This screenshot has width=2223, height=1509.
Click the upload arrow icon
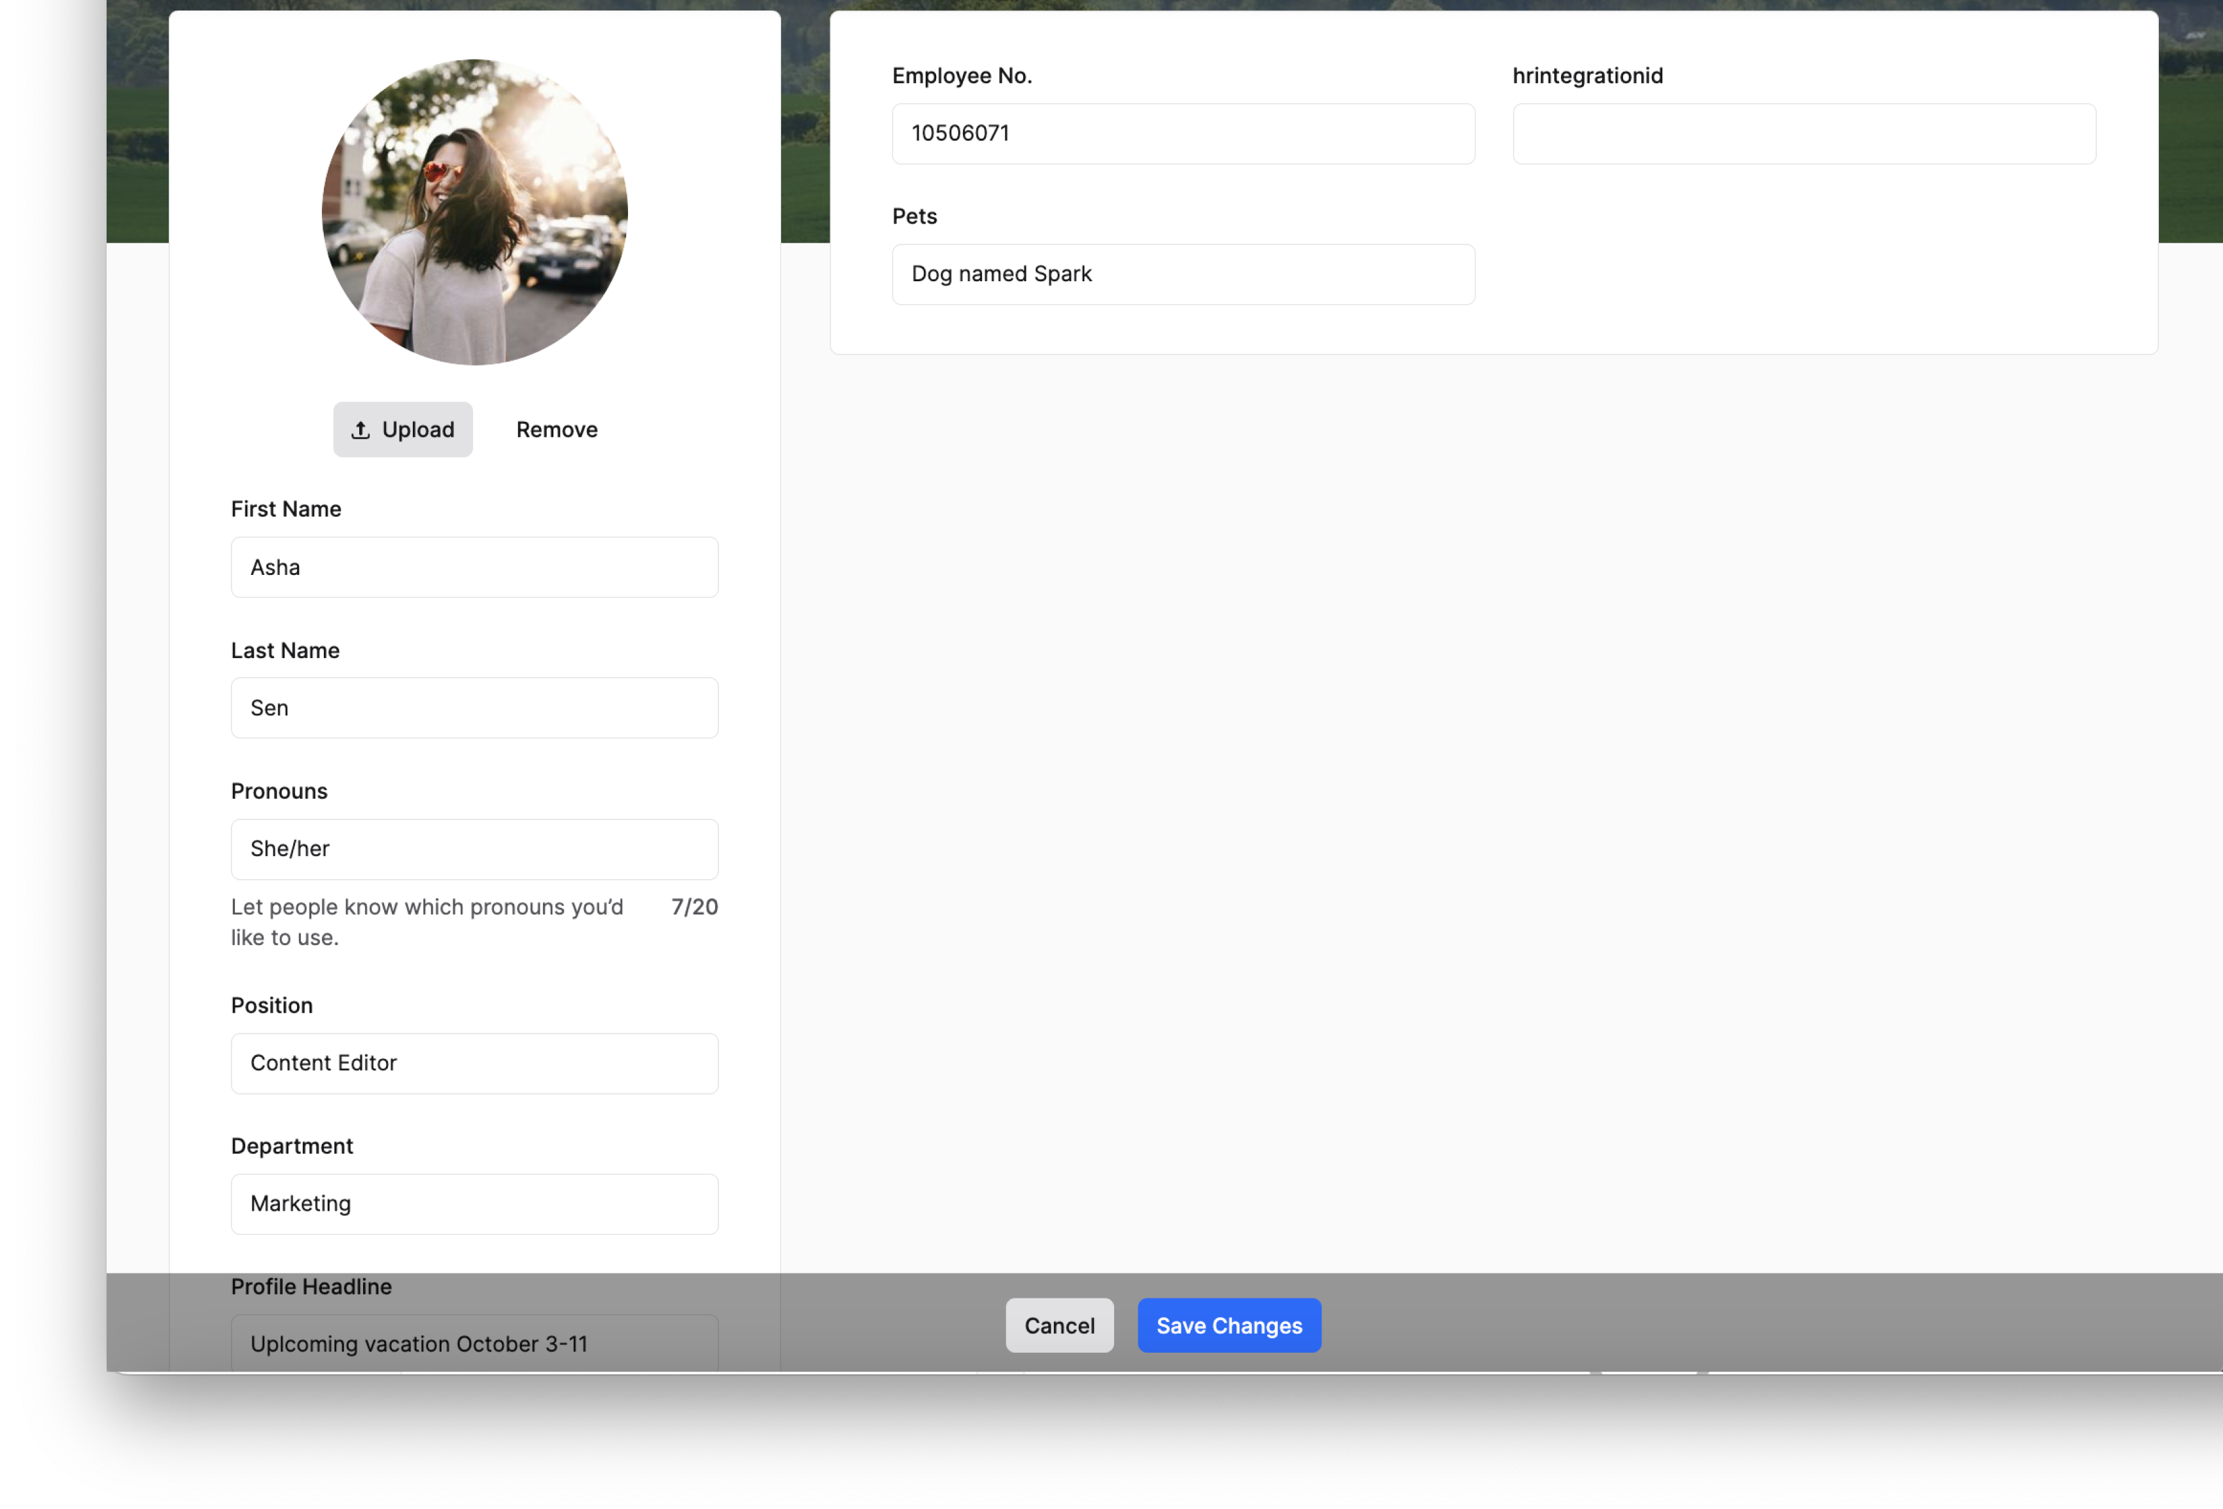coord(360,430)
